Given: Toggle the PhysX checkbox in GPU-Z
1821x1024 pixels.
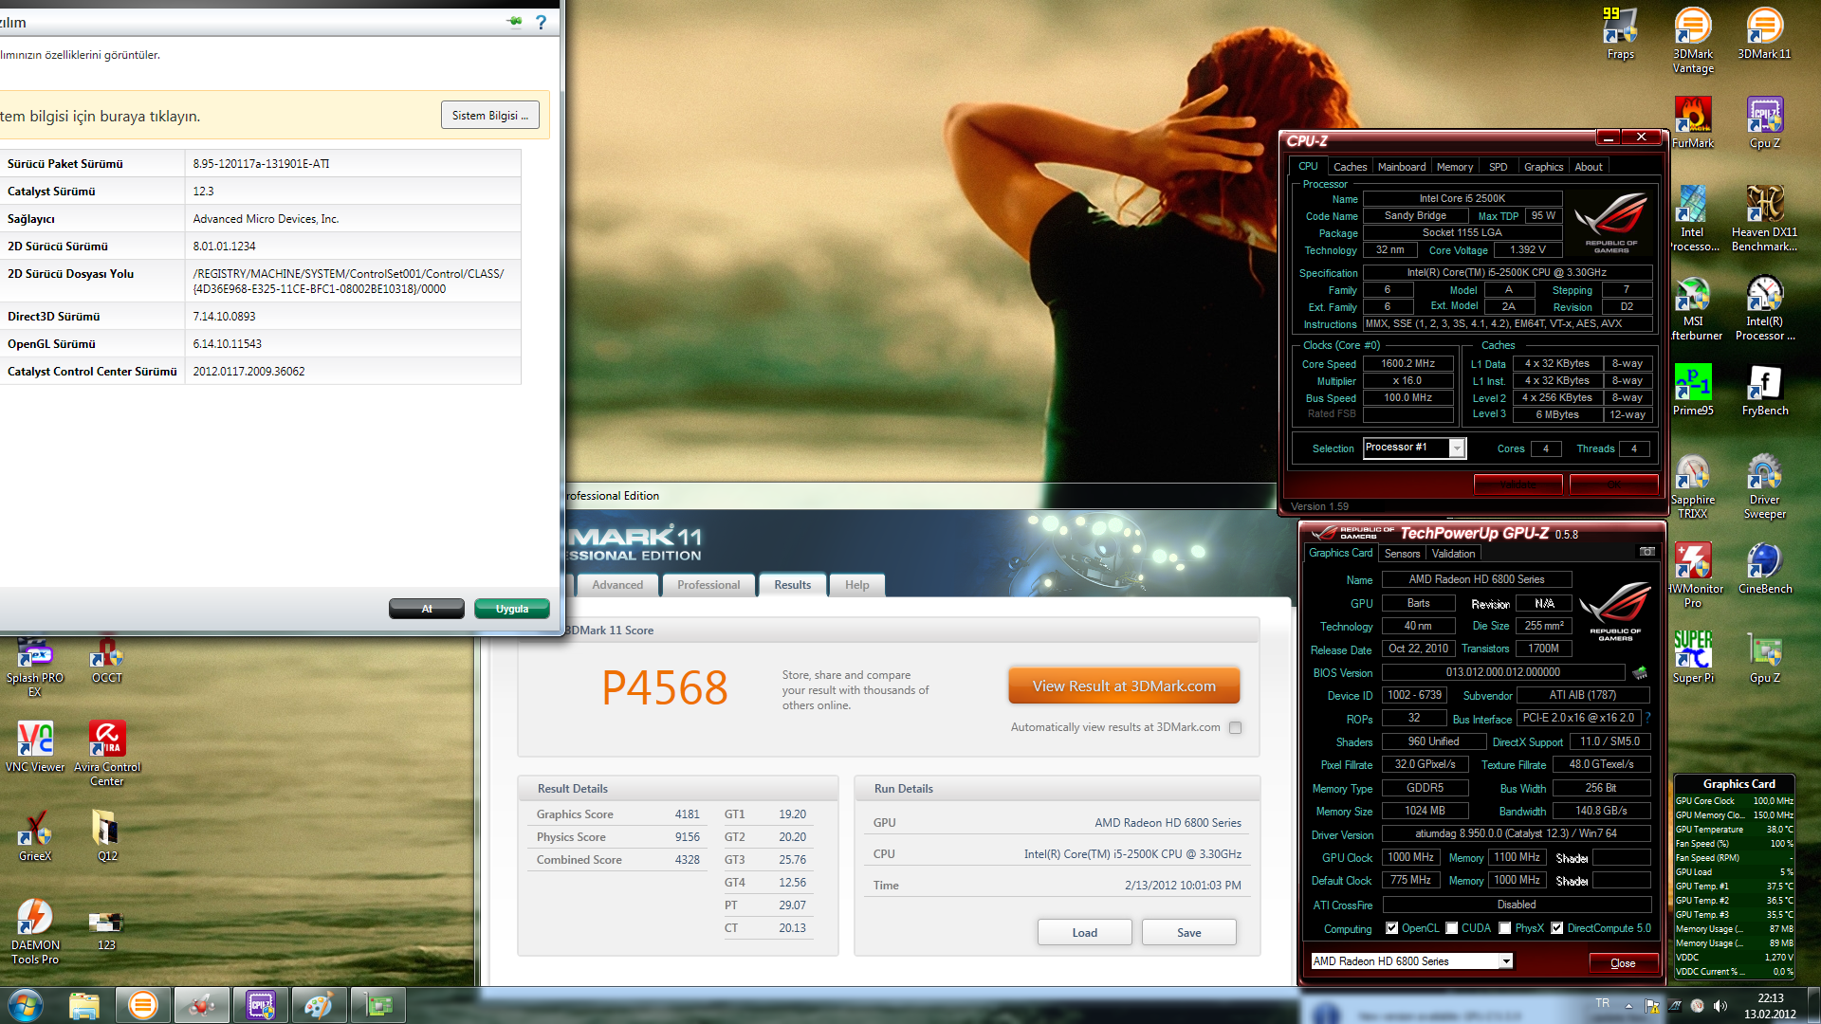Looking at the screenshot, I should click(1504, 928).
